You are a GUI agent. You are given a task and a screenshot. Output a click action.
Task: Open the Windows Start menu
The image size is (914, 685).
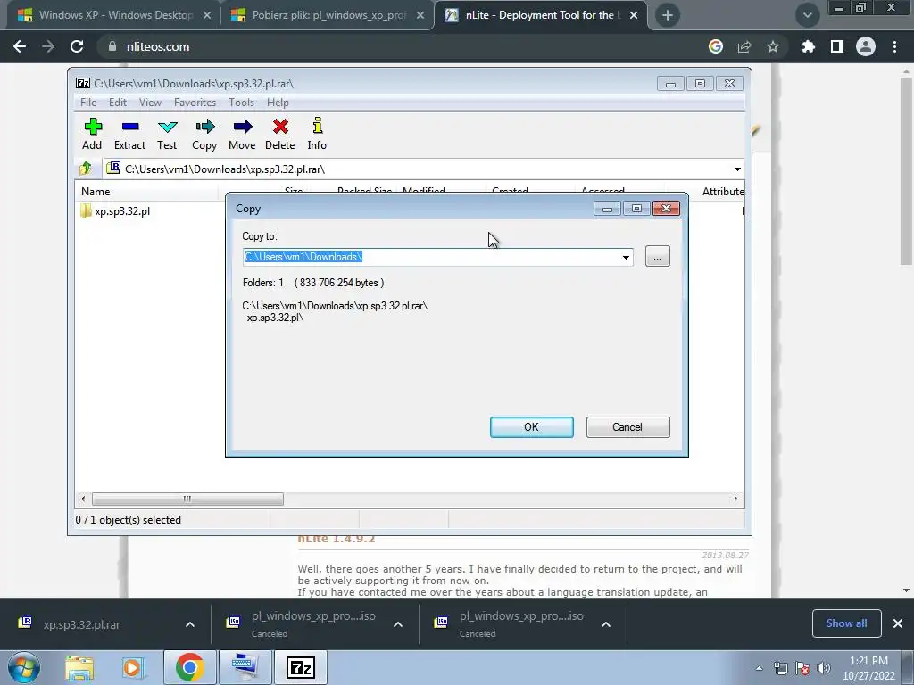(24, 667)
